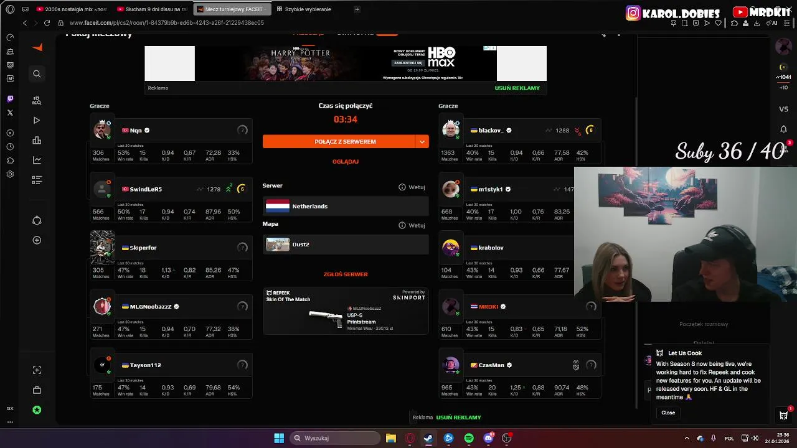Open the line graph stats sidebar icon
This screenshot has height=448, width=797.
tap(37, 160)
